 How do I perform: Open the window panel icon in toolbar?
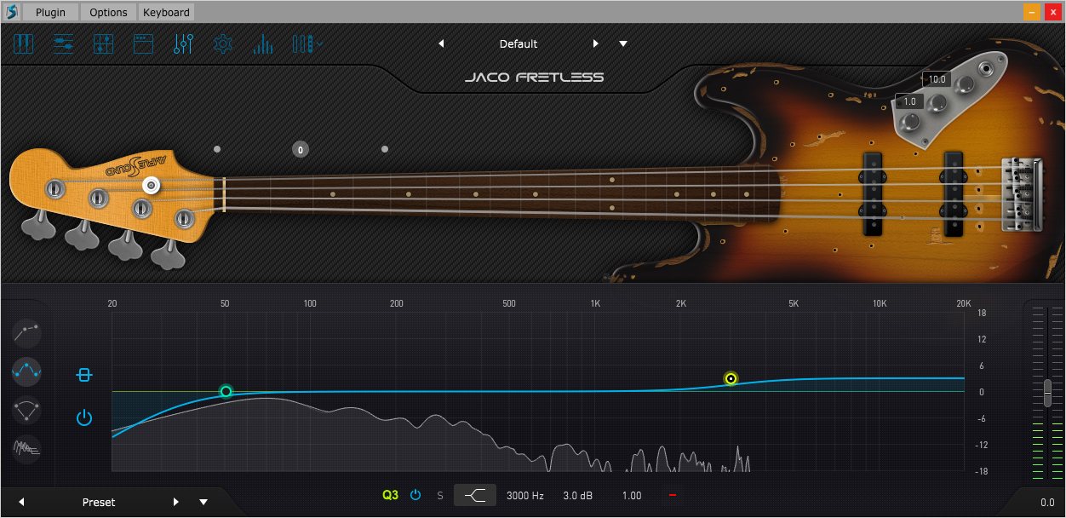(143, 43)
